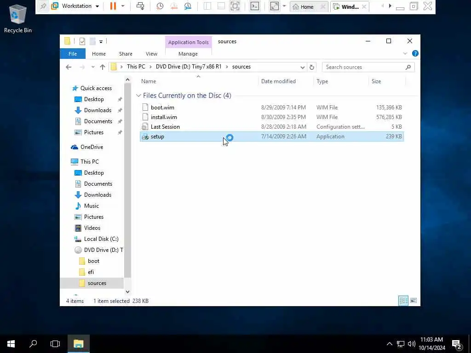471x353 pixels.
Task: Open the View ribbon tab
Action: [x=151, y=54]
